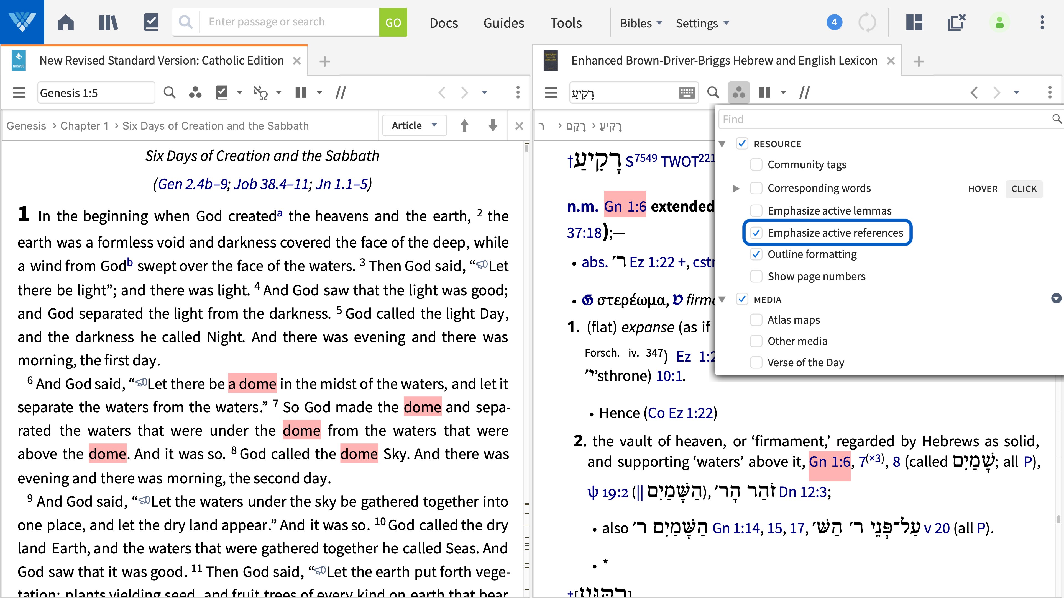Enable the Atlas maps checkbox
1064x598 pixels.
point(756,320)
